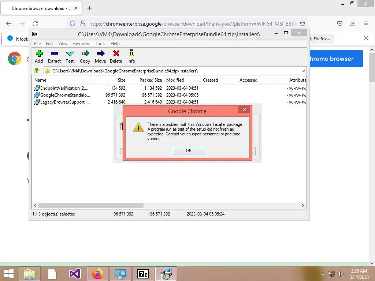Dismiss the Firefox notification bar
This screenshot has width=375, height=281.
(366, 38)
